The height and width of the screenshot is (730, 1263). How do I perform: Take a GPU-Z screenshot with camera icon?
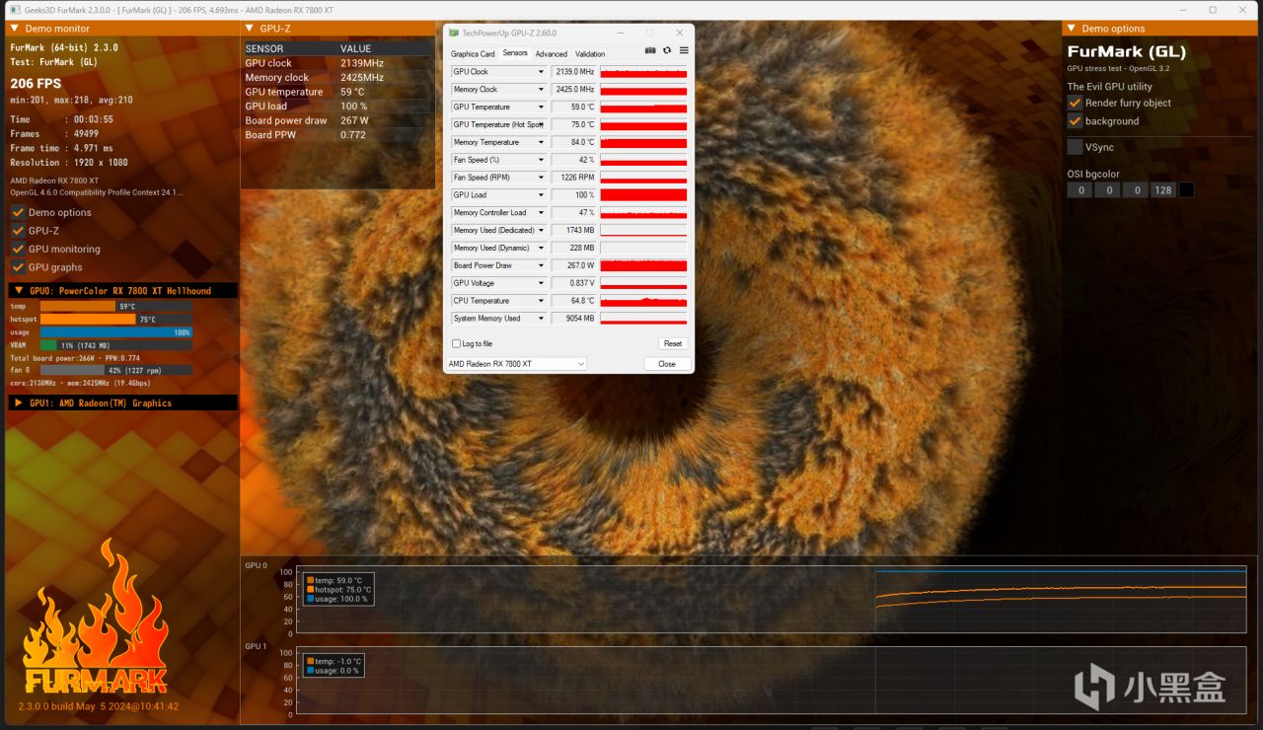650,50
